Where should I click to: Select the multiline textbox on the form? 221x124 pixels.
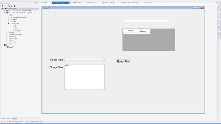(84, 77)
